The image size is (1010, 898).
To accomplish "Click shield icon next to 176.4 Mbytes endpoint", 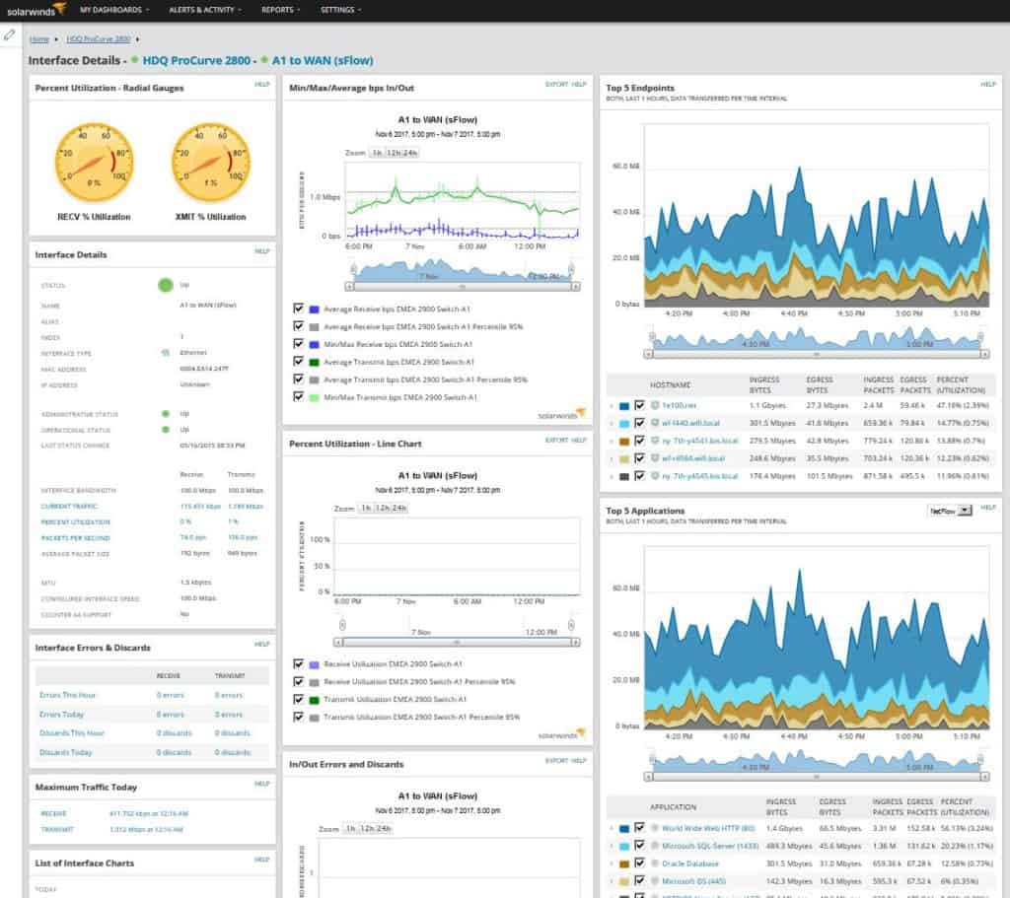I will click(655, 476).
